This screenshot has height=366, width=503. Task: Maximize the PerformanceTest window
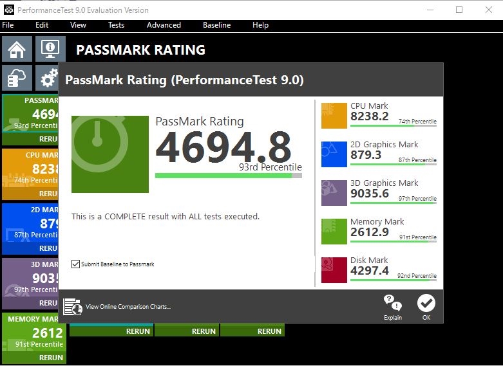click(459, 10)
